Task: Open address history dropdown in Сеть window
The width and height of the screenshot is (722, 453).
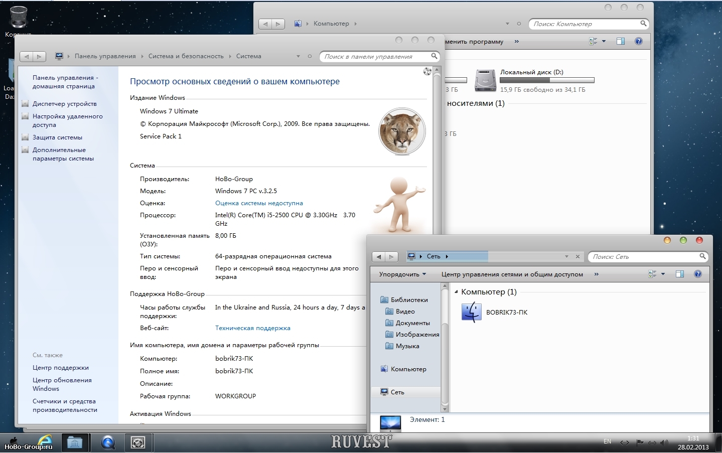Action: (566, 256)
